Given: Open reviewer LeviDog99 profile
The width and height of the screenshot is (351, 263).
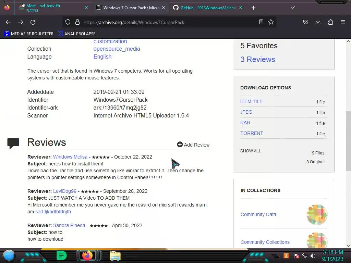Looking at the screenshot, I should point(65,191).
